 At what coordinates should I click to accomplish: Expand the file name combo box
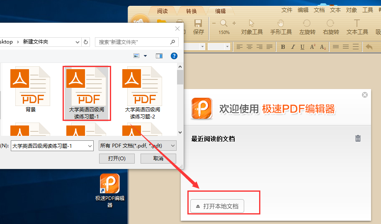tap(90, 146)
